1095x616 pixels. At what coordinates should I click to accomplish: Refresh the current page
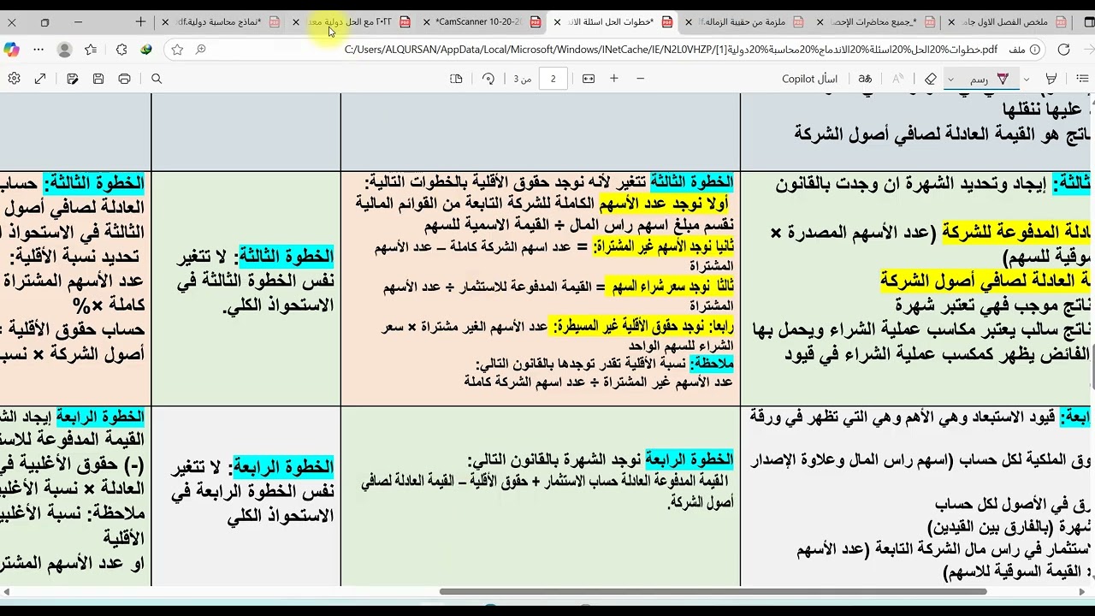(x=1063, y=50)
